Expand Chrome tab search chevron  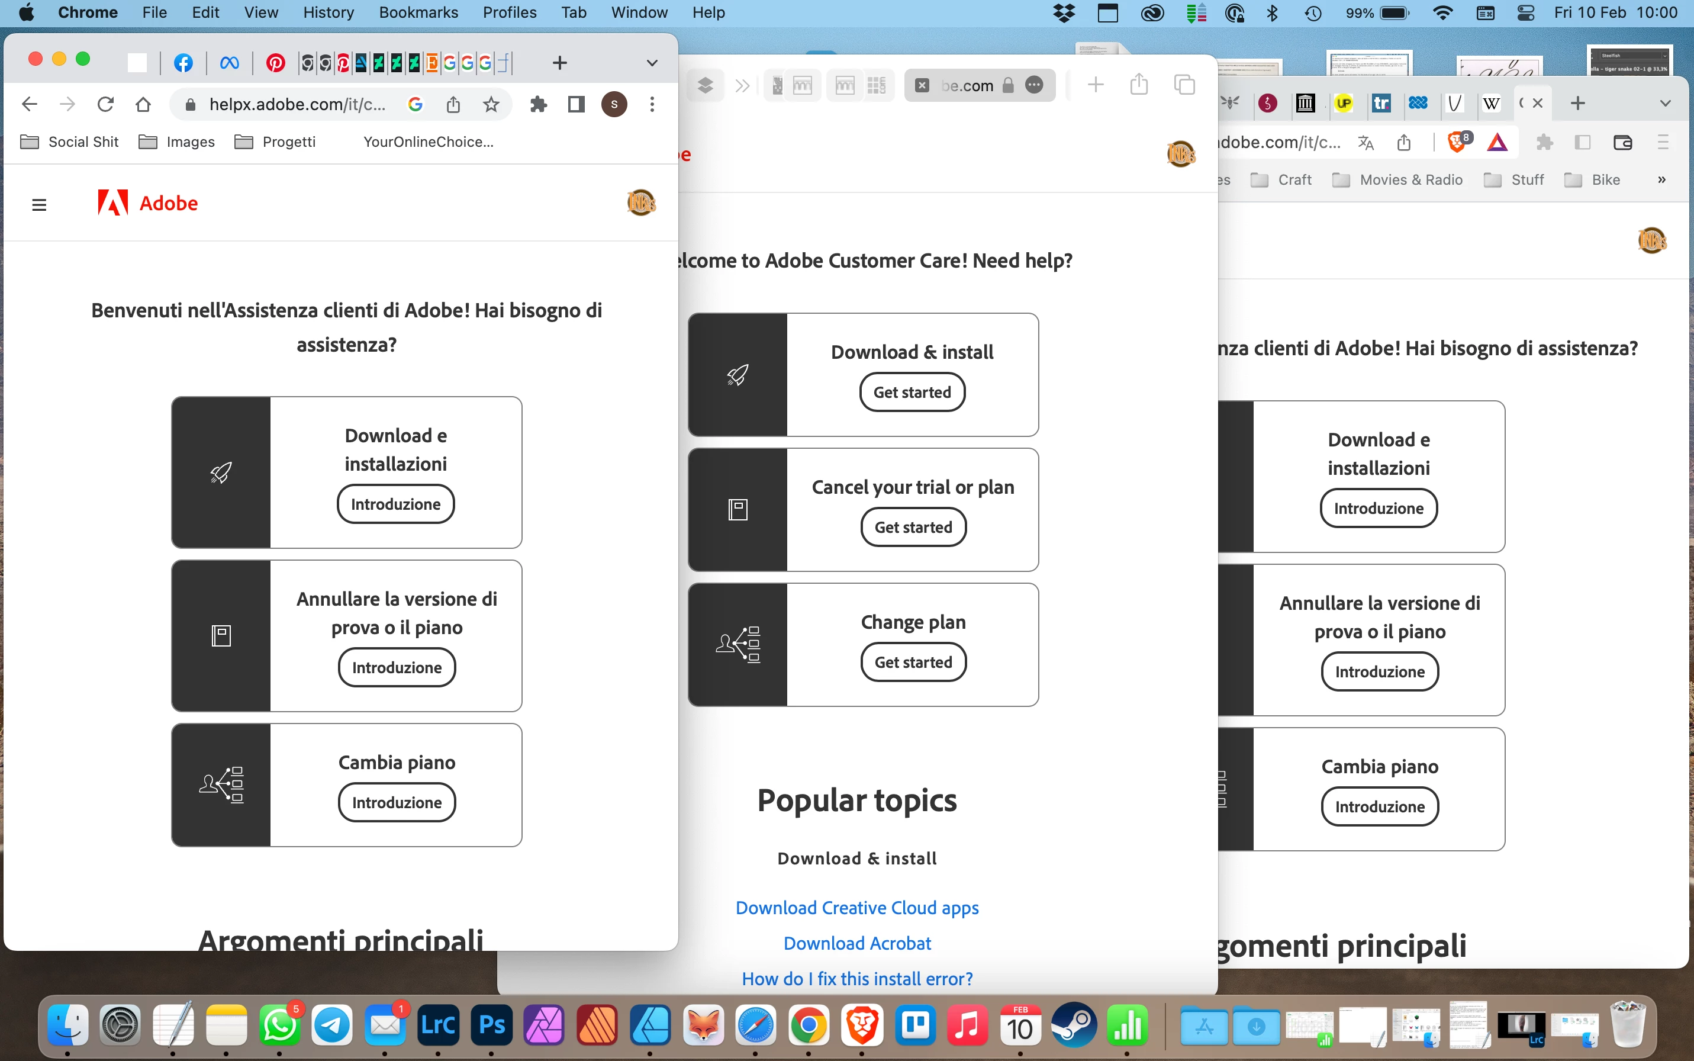pos(652,63)
